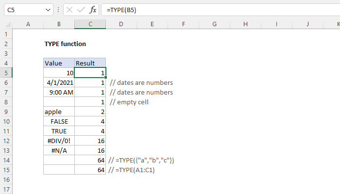This screenshot has width=340, height=194.
Task: Open the Name Box dropdown arrow
Action: 48,10
